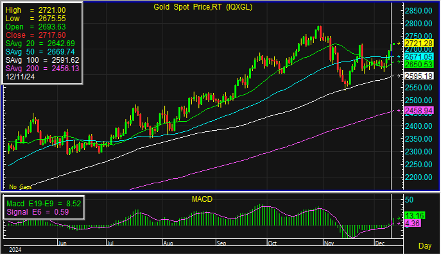441x255 pixels.
Task: Click the Oct marker on the time axis
Action: [x=272, y=243]
